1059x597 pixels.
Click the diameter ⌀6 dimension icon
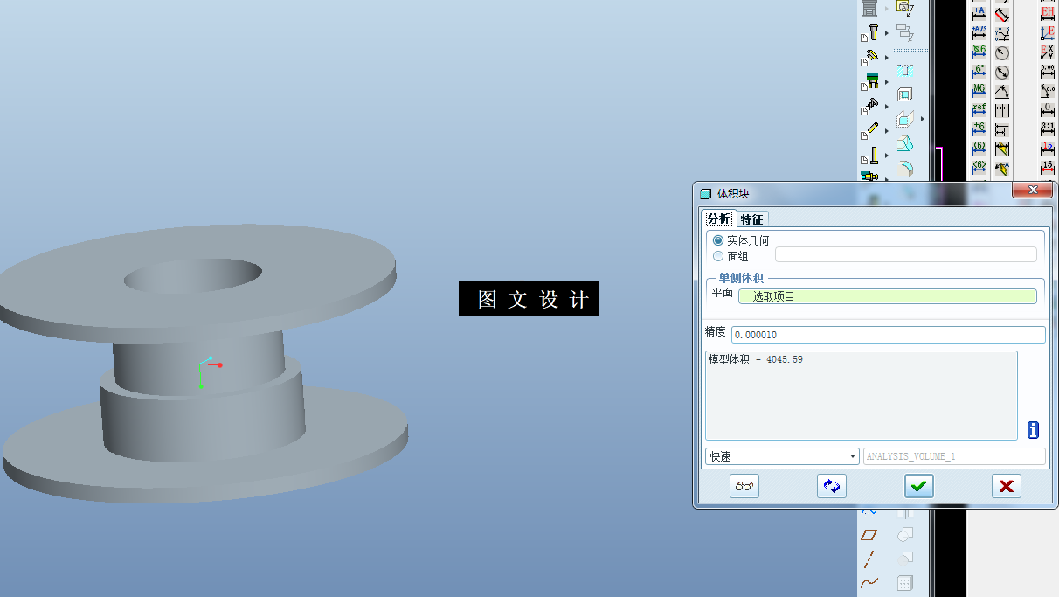979,52
